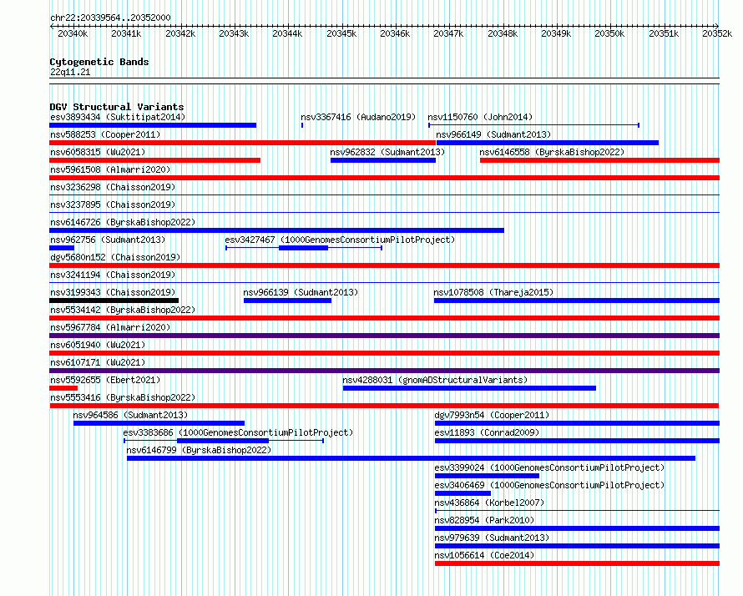Viewport: 743px width, 596px height.
Task: Click esv3383686 (1000GenomesConsortiumPilotProject) label
Action: 238,432
